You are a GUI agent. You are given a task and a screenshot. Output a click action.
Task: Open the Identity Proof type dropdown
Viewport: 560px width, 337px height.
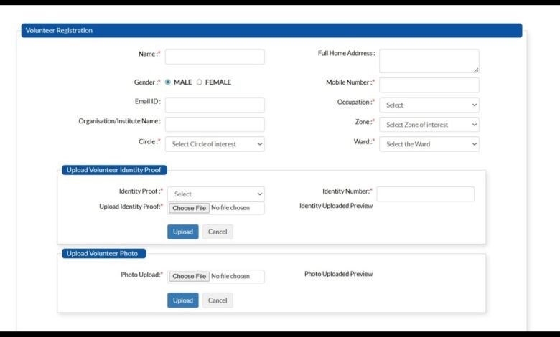click(x=216, y=194)
